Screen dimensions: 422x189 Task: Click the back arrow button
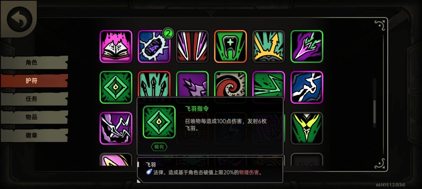coord(19,19)
